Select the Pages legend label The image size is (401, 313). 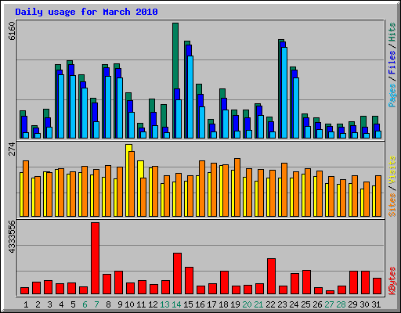[x=392, y=95]
